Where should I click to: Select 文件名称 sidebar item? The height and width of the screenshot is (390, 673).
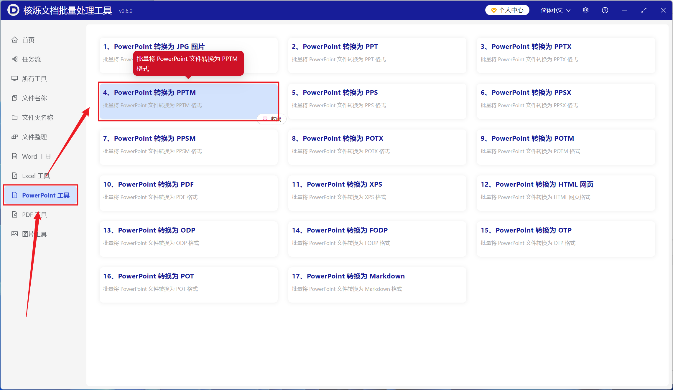coord(40,98)
